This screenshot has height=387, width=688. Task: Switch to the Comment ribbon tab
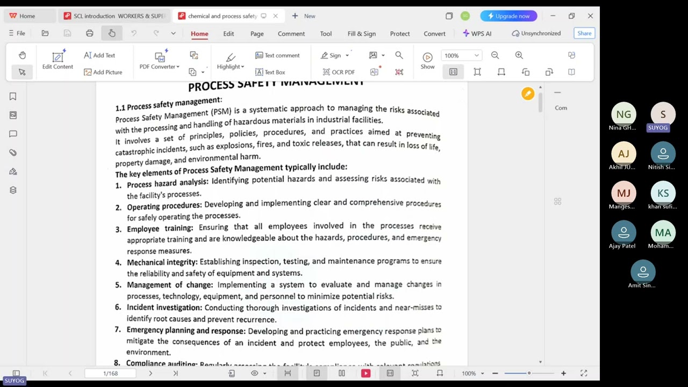[x=291, y=33]
